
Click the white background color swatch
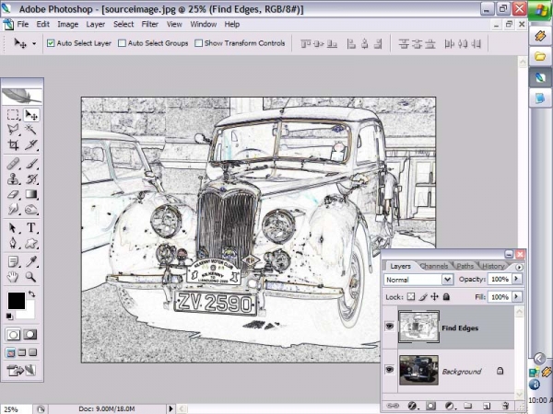tap(29, 313)
